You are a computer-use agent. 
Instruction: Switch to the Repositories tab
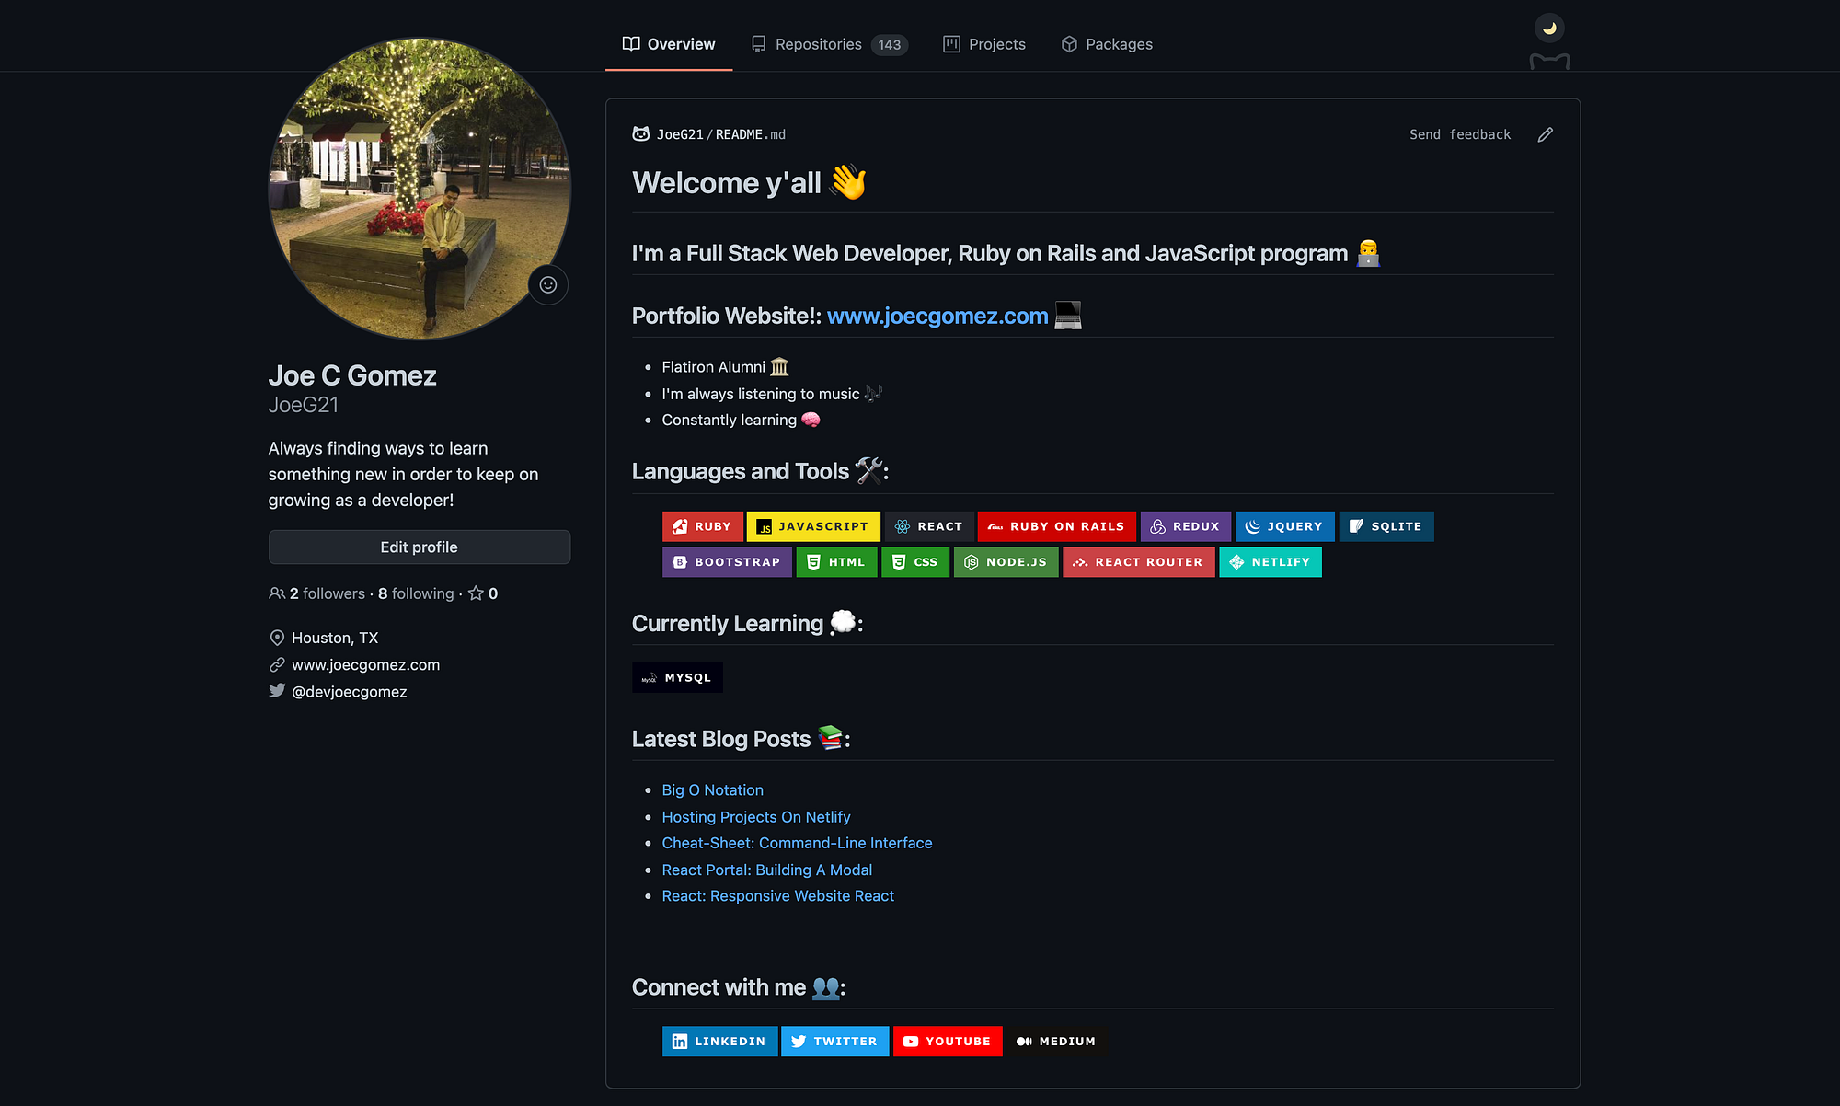click(x=829, y=44)
